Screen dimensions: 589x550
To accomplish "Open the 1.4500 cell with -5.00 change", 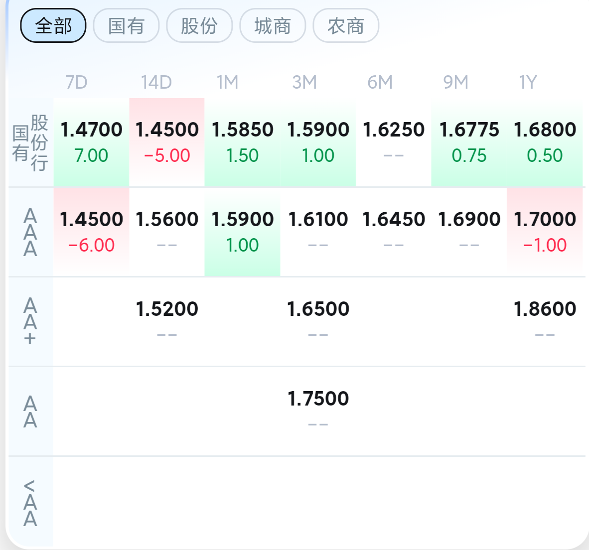I will tap(167, 142).
